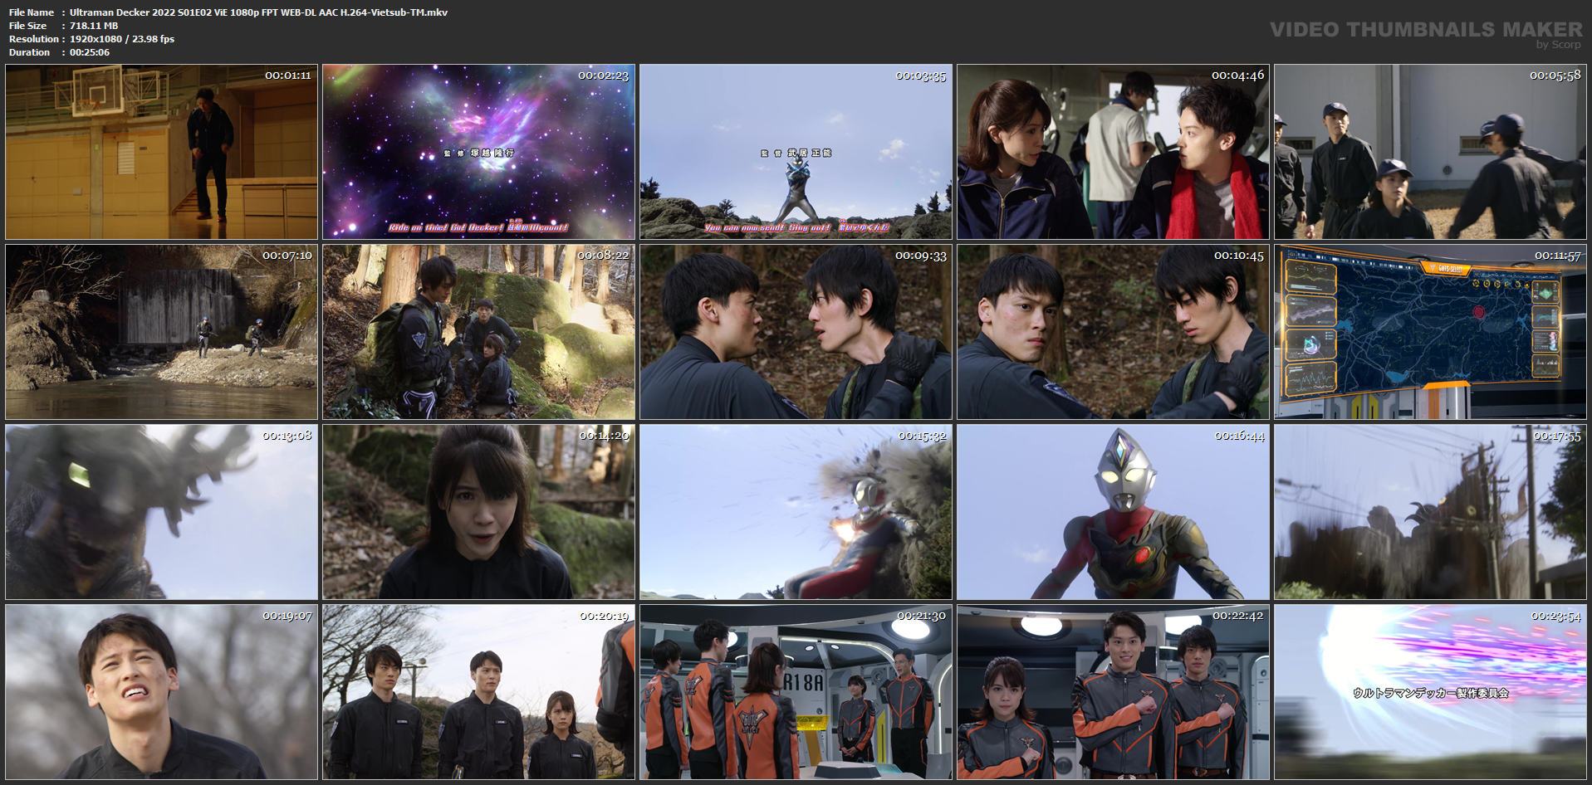Image resolution: width=1592 pixels, height=785 pixels.
Task: Click the file size value 718.11 MB
Action: 94,26
